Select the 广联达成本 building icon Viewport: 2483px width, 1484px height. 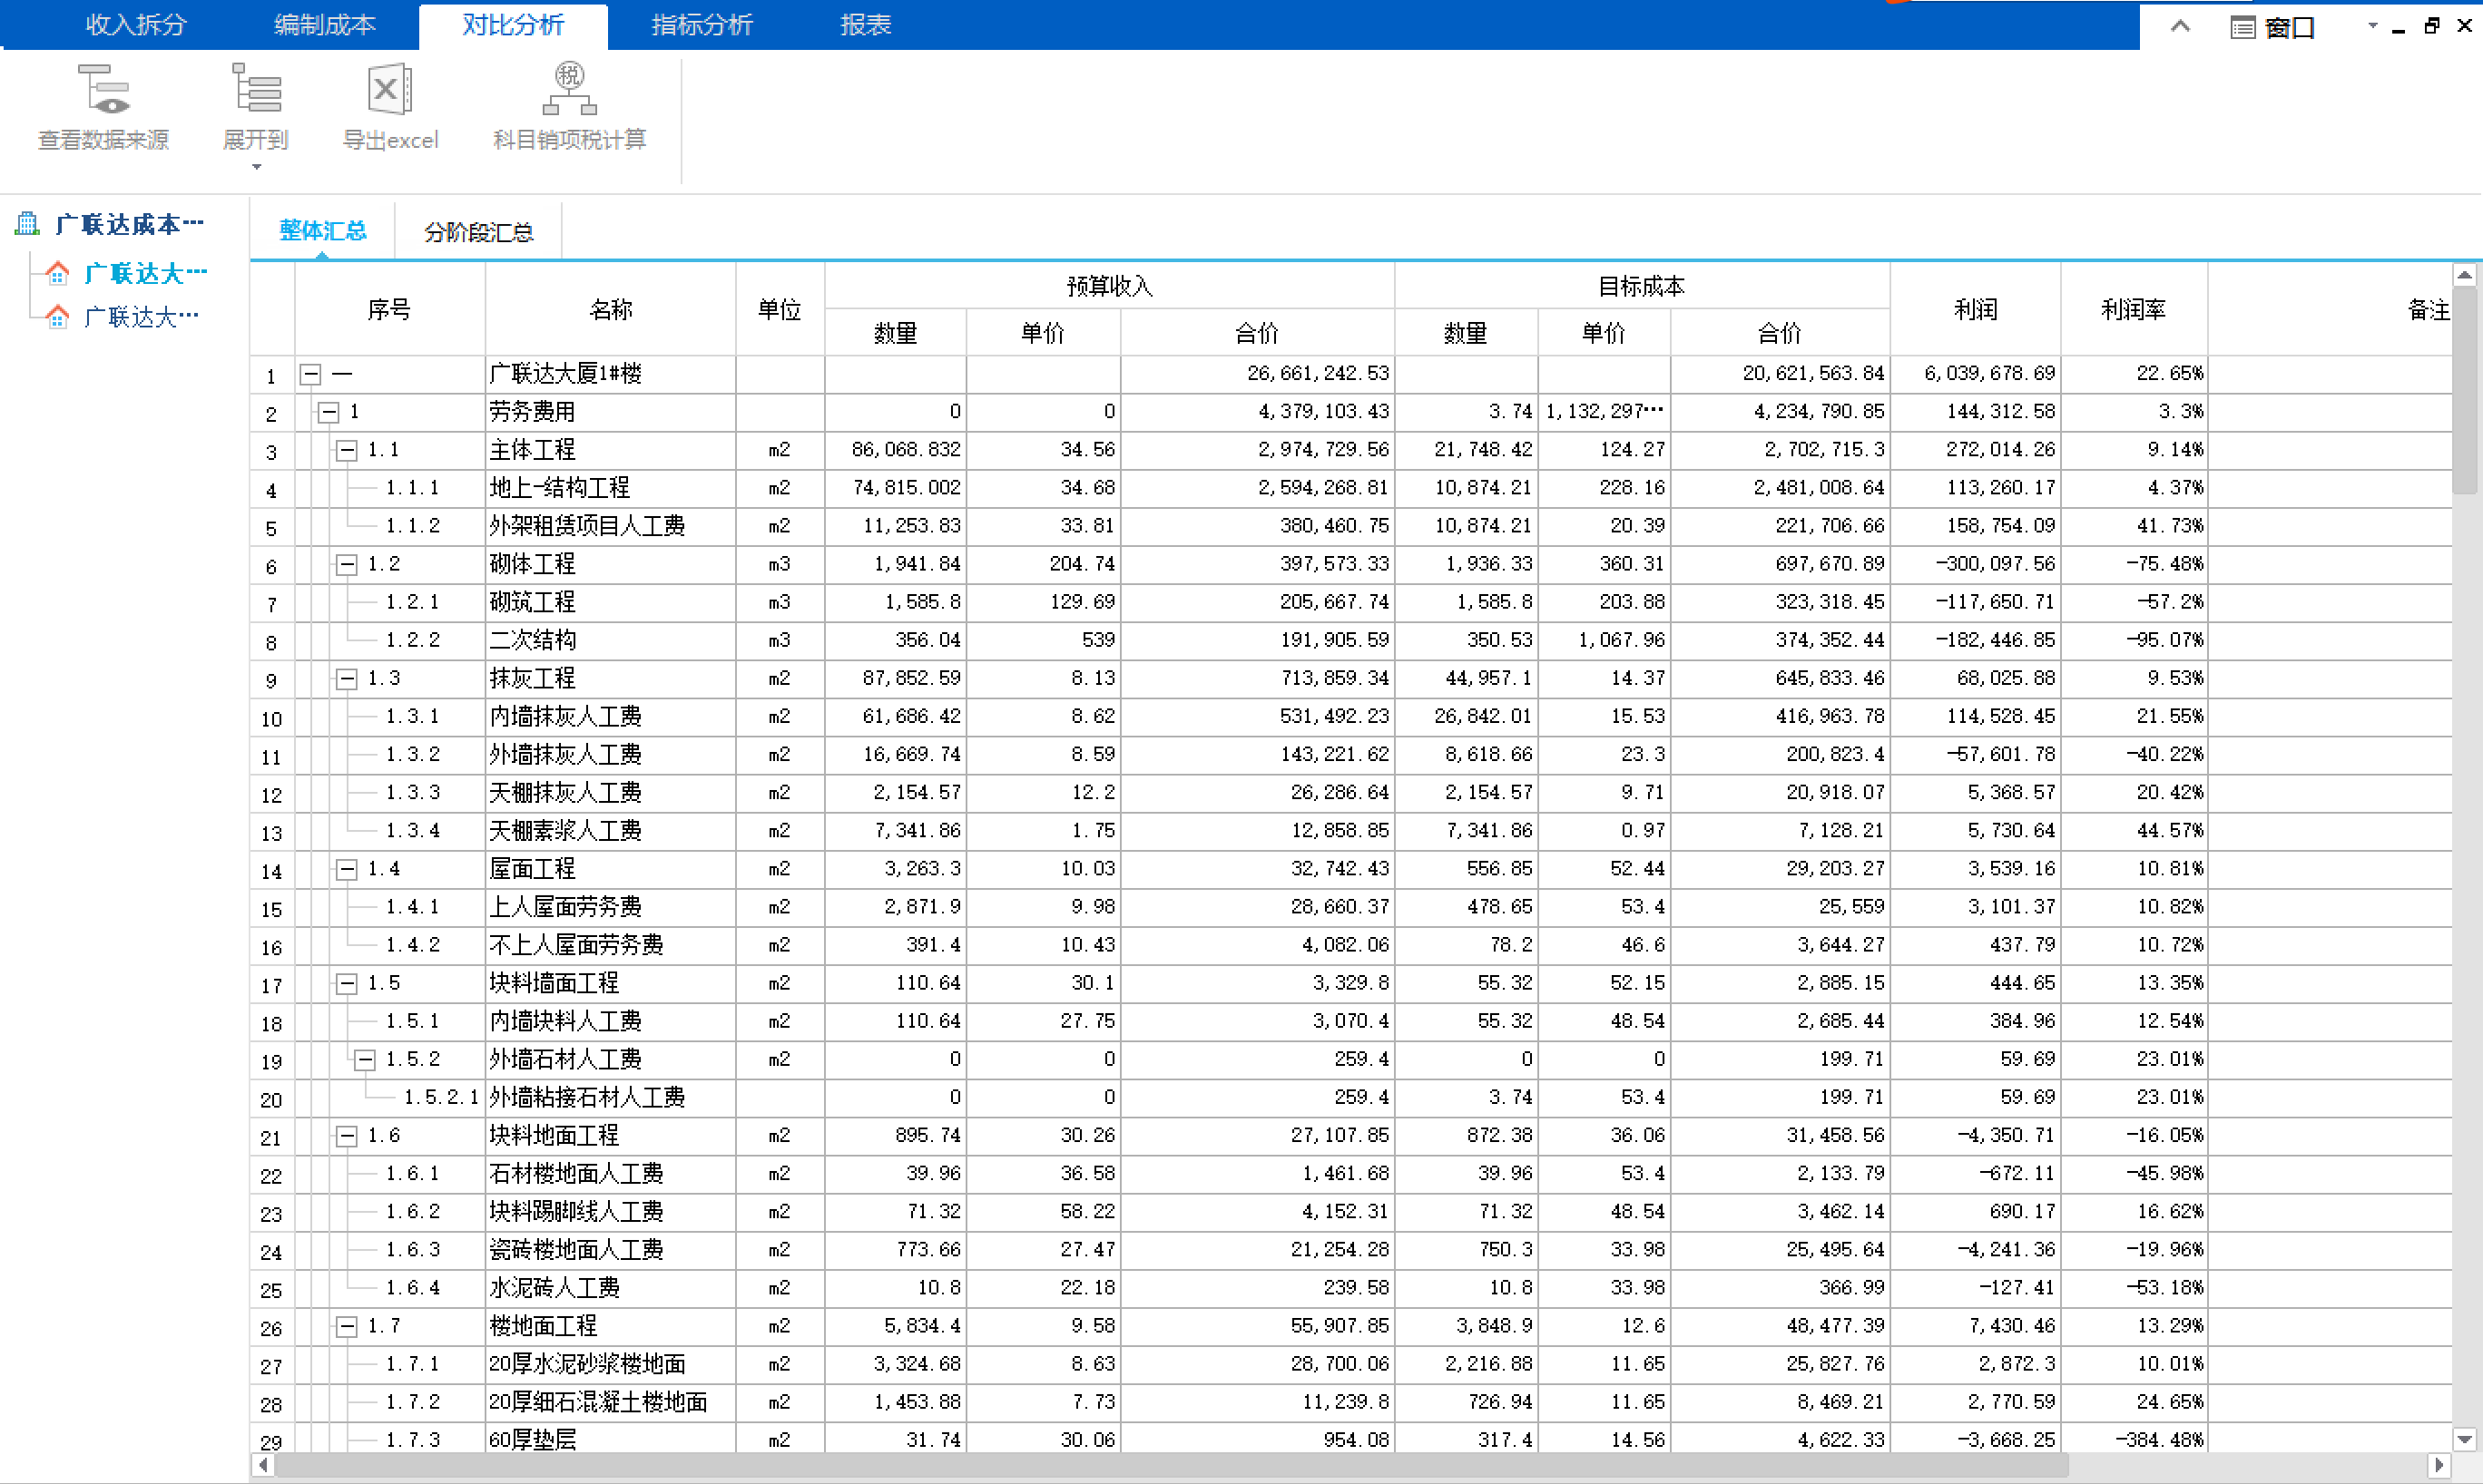pos(27,223)
